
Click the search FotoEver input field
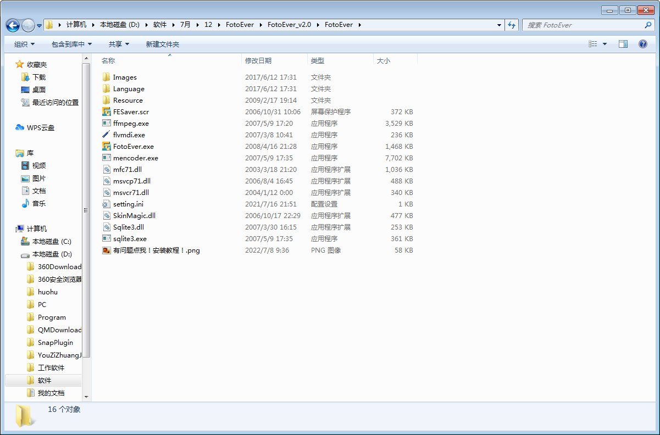583,25
